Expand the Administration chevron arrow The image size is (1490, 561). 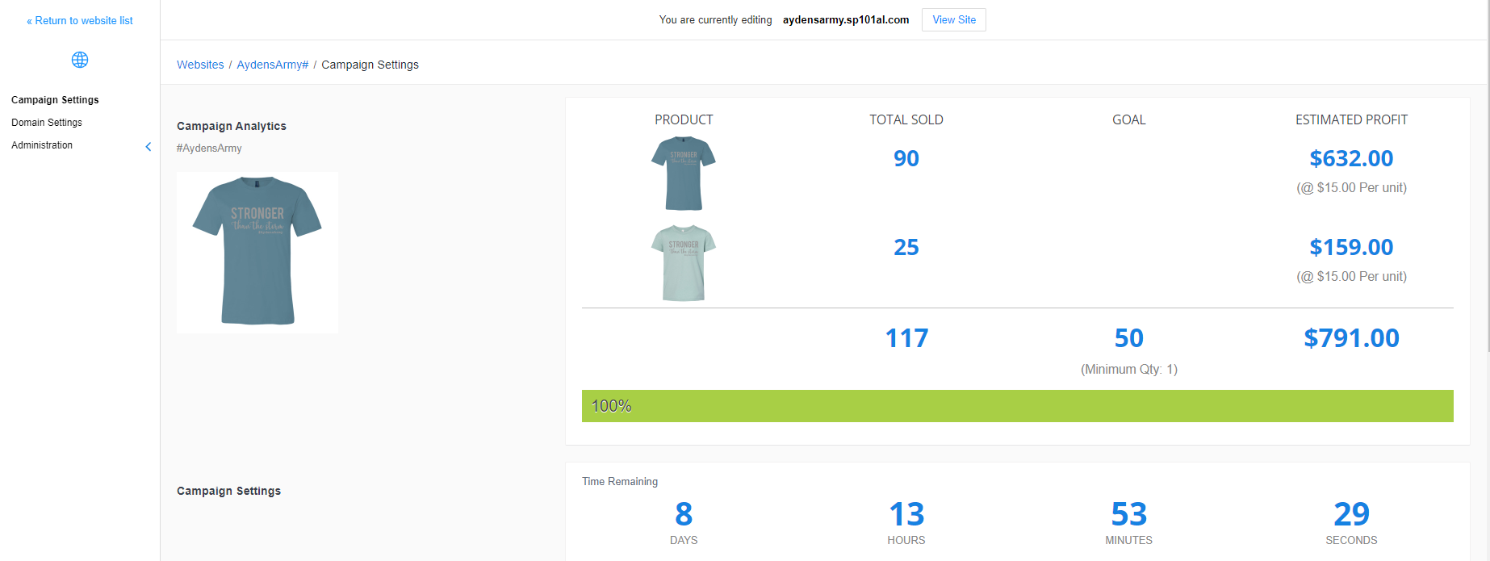coord(148,146)
